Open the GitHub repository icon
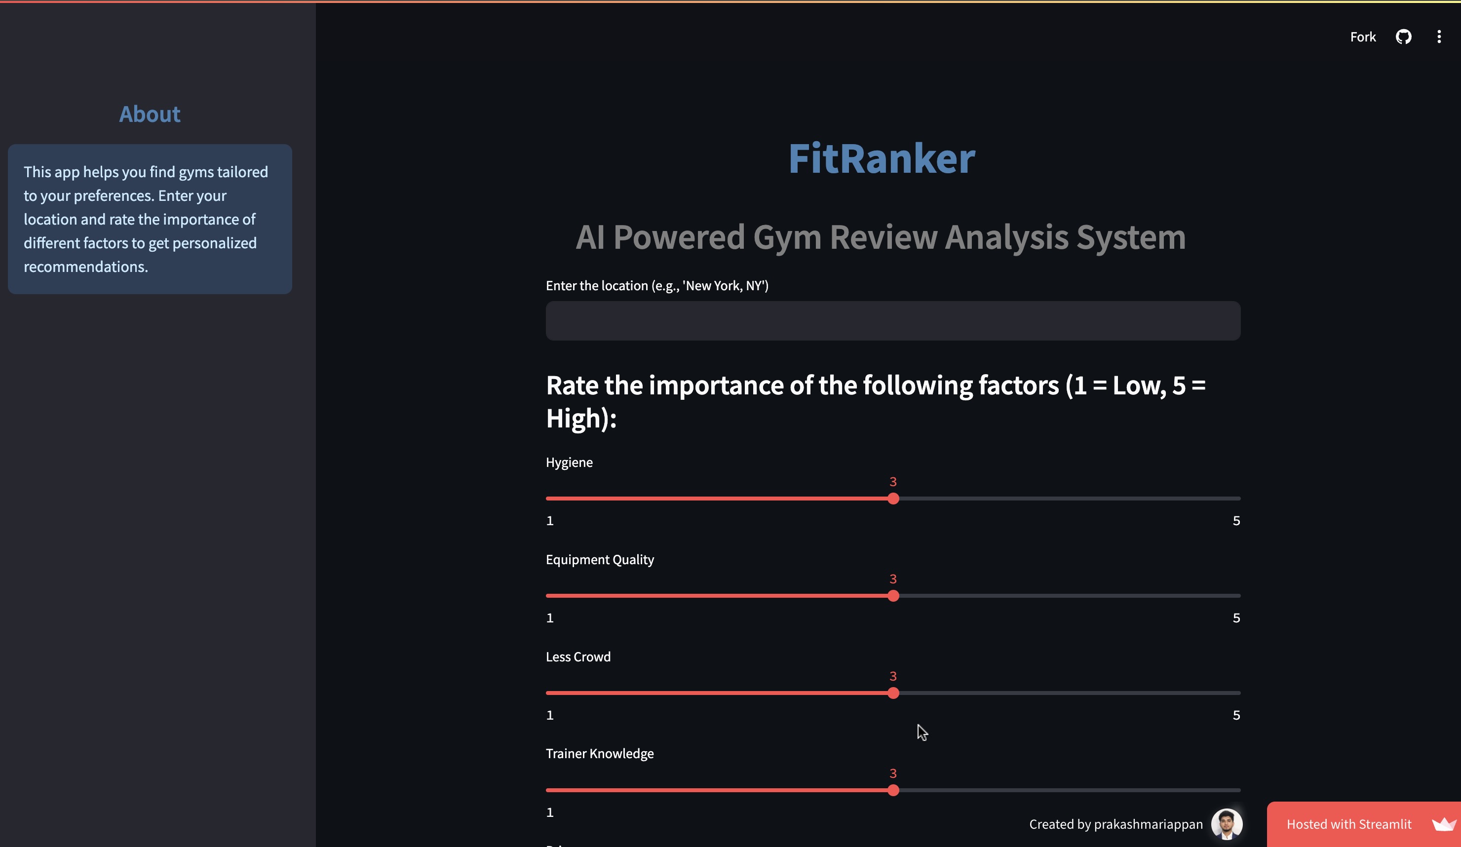The width and height of the screenshot is (1461, 847). 1404,37
